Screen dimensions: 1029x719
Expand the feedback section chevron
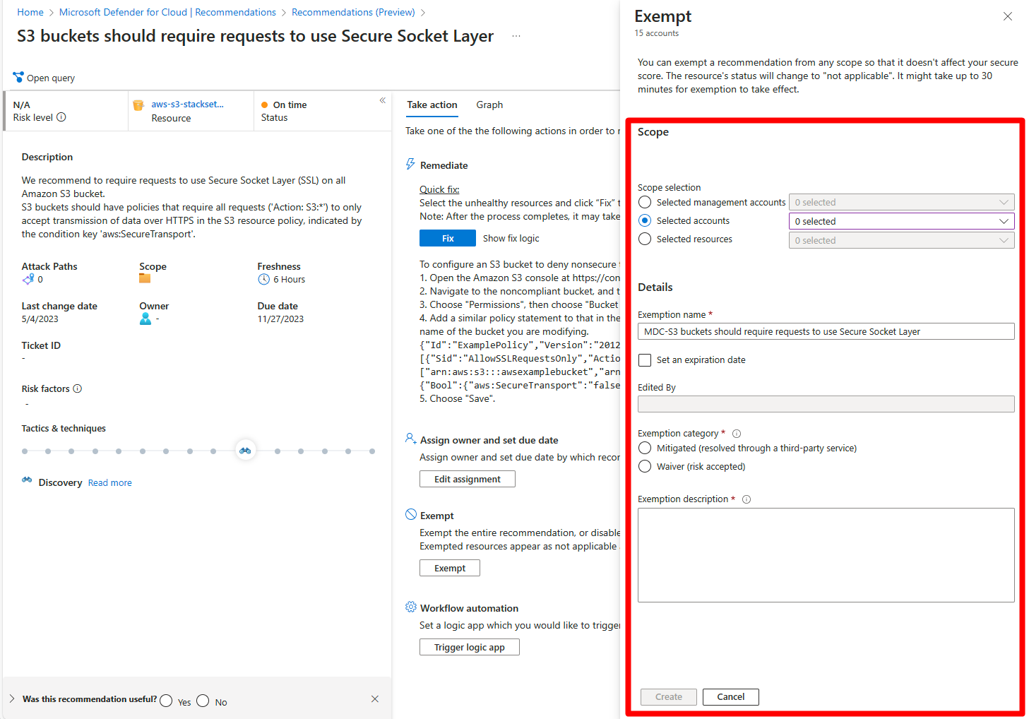(12, 699)
